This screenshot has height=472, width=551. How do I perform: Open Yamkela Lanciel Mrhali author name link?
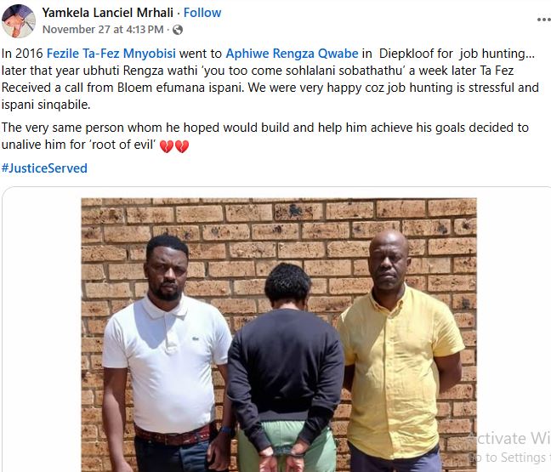[x=108, y=13]
